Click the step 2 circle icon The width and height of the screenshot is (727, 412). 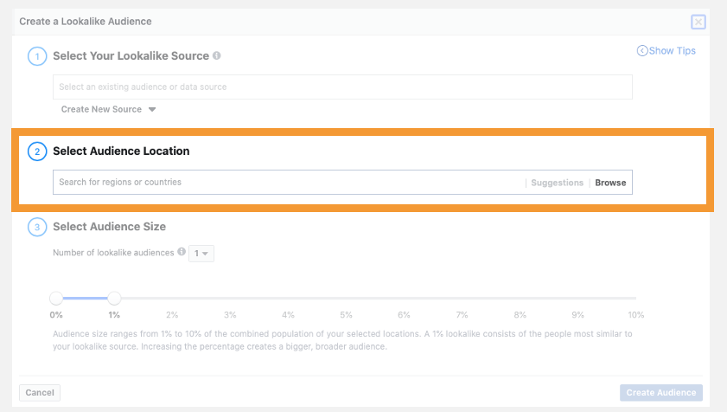(x=37, y=151)
